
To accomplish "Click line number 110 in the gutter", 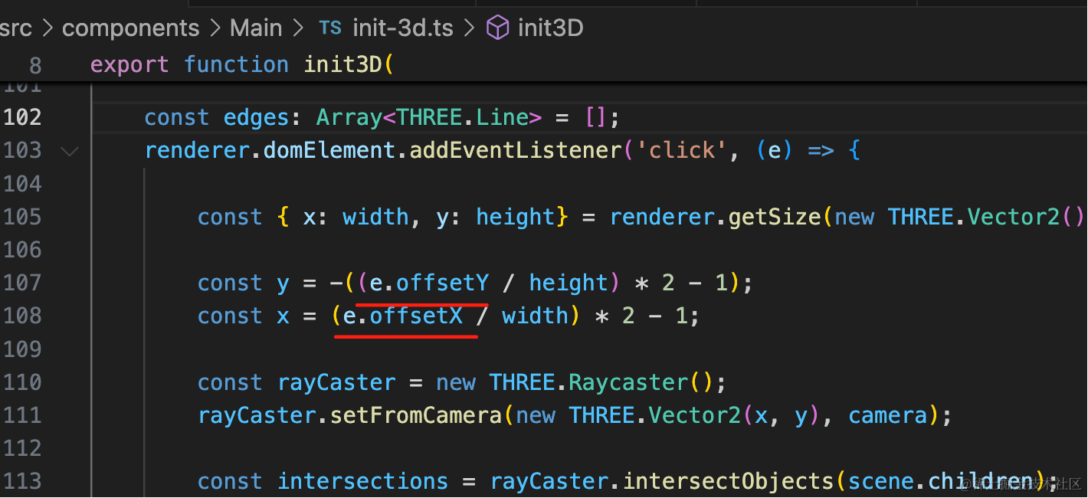I will point(22,382).
